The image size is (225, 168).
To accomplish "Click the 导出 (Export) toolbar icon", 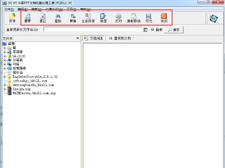I will [x=149, y=18].
